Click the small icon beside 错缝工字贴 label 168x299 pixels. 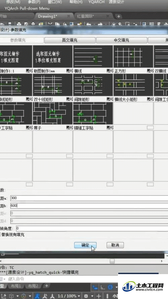[x=110, y=127]
